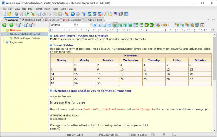Click the hyperlink chain icon in format toolbar
217x137 pixels.
pos(192,25)
